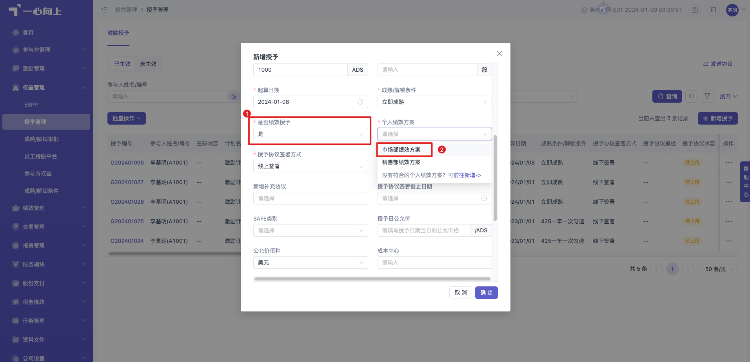Image resolution: width=750 pixels, height=362 pixels.
Task: Go to previous page arrow in pagination
Action: pos(657,269)
